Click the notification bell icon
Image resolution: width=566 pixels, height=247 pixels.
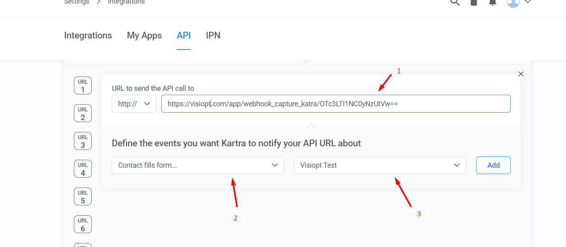[493, 2]
